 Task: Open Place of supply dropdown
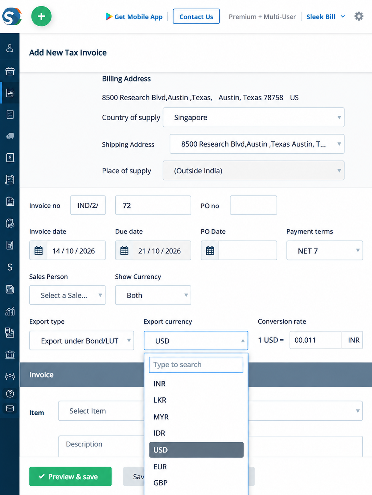[x=254, y=170]
